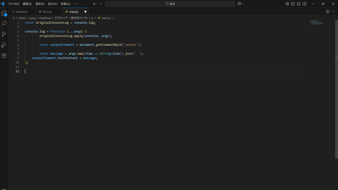The width and height of the screenshot is (338, 190).
Task: Open the Run and Debug view
Action: 4,45
